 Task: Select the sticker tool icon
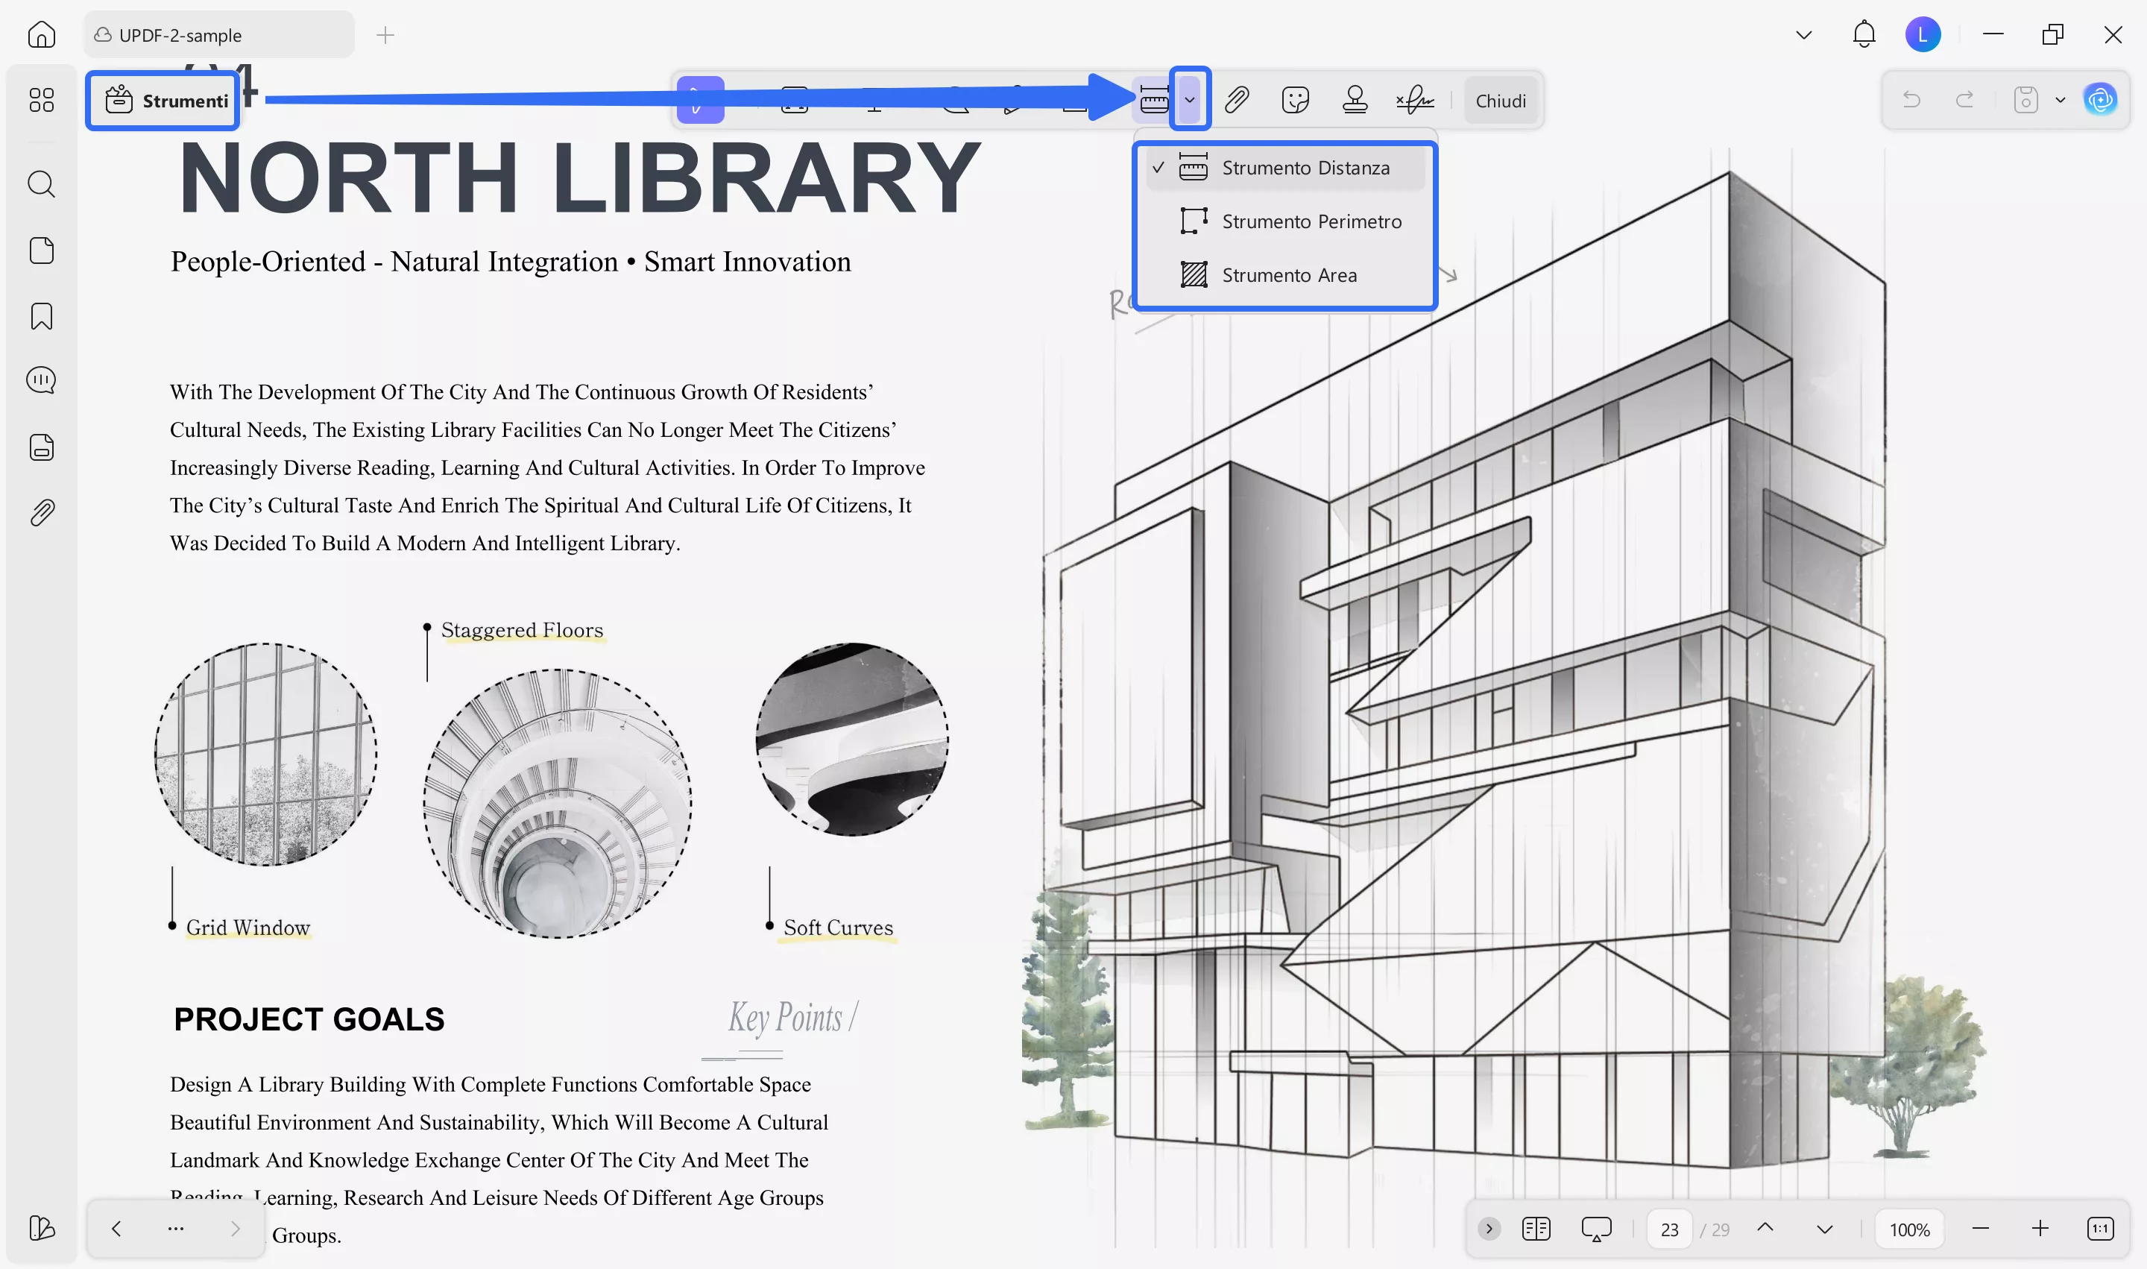point(1296,100)
